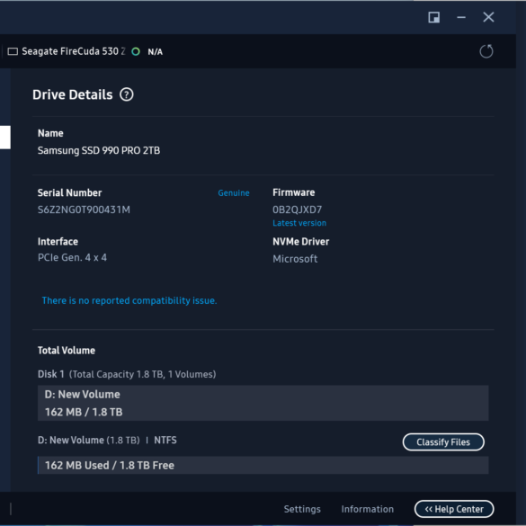This screenshot has width=526, height=526.
Task: Click Disk 1 total capacity text
Action: pos(127,374)
